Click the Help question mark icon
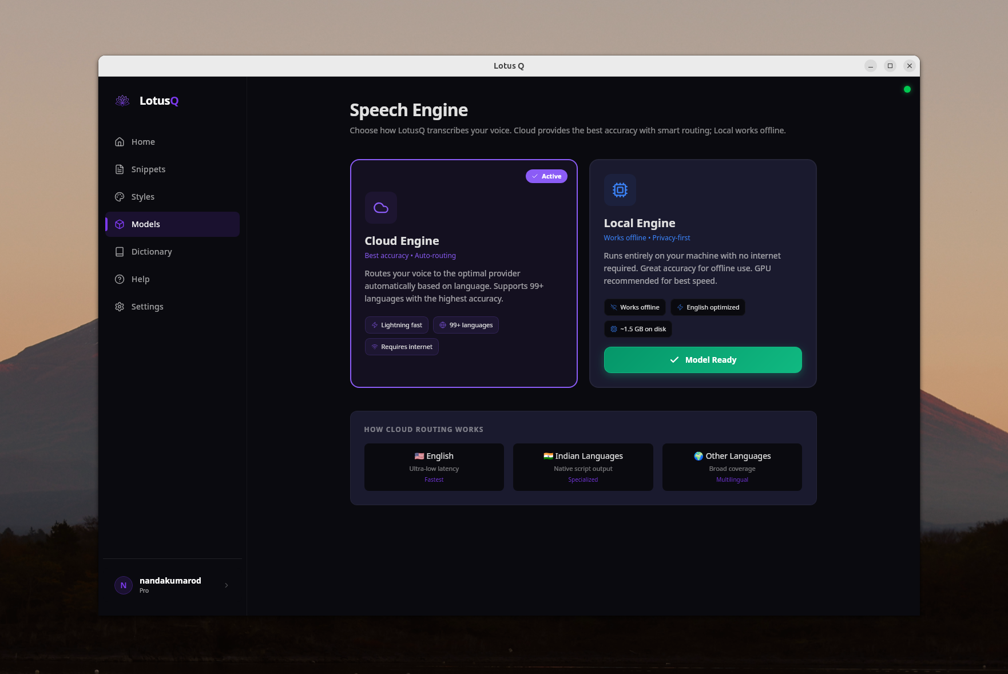1008x674 pixels. coord(119,279)
